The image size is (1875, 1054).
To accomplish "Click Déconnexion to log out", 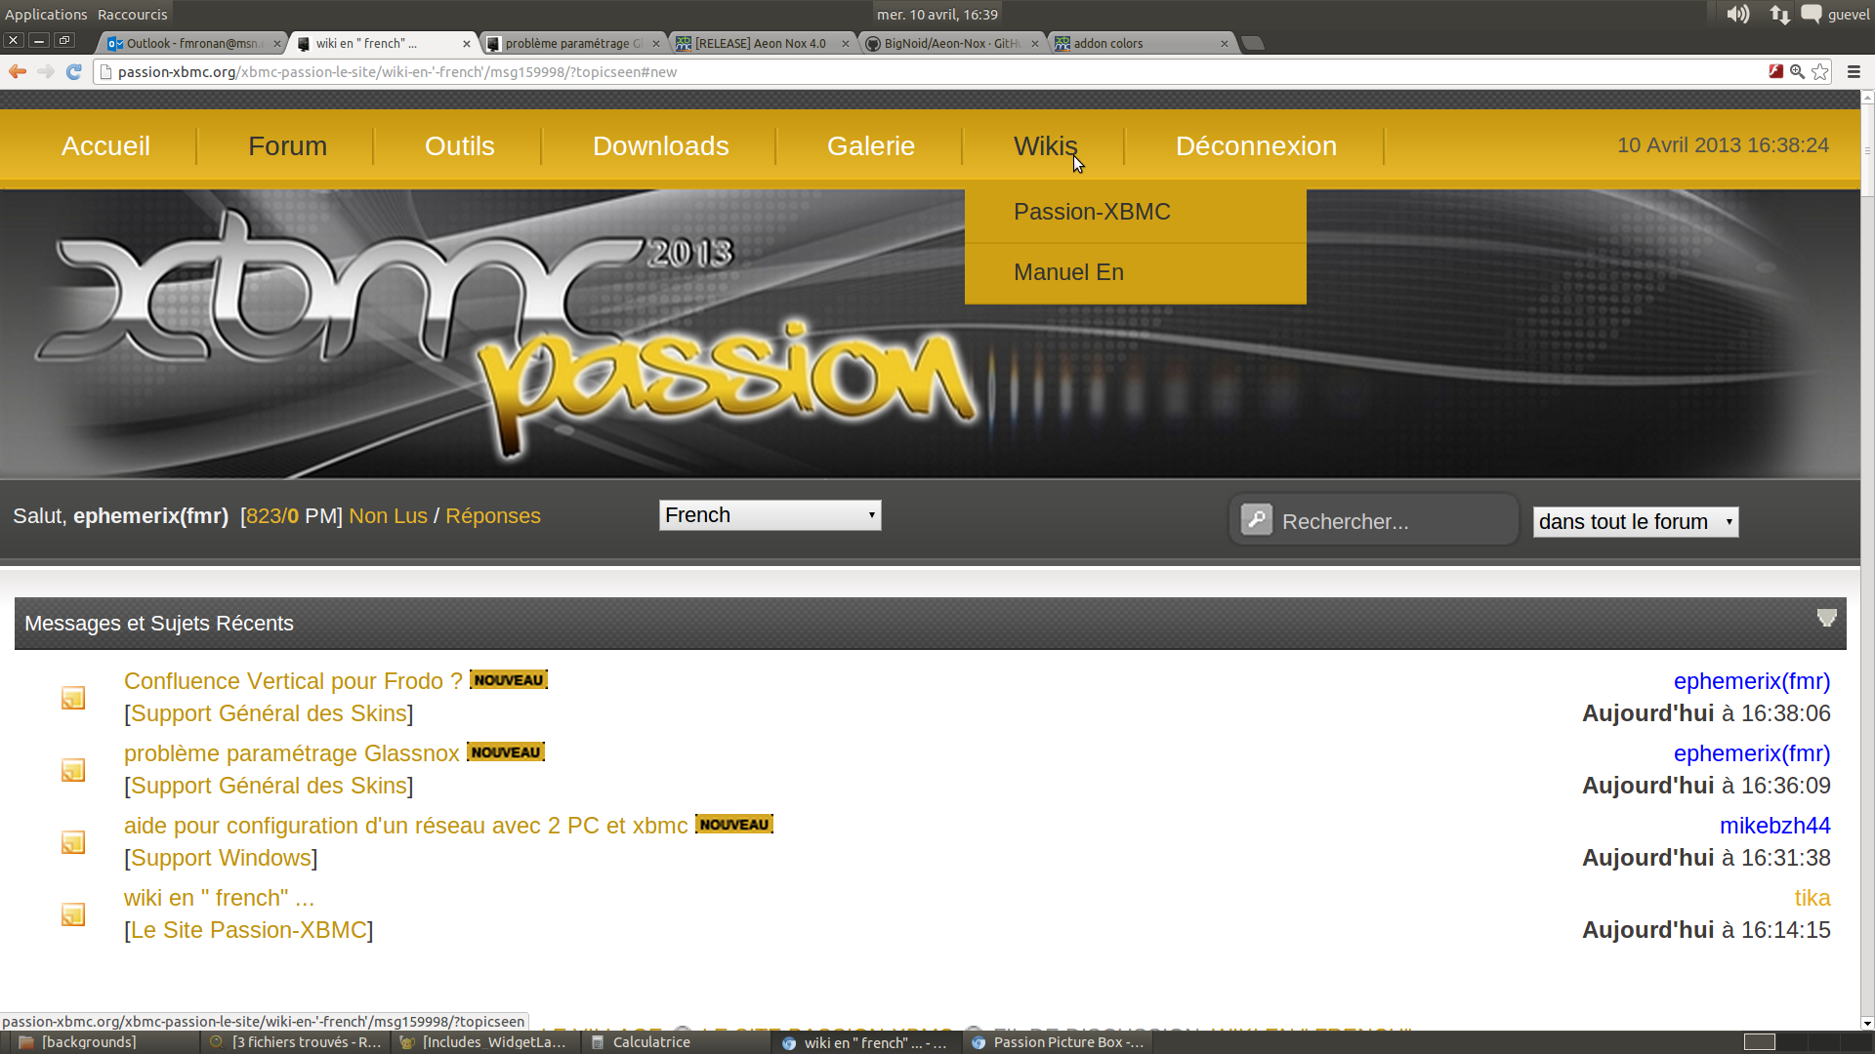I will (1256, 146).
